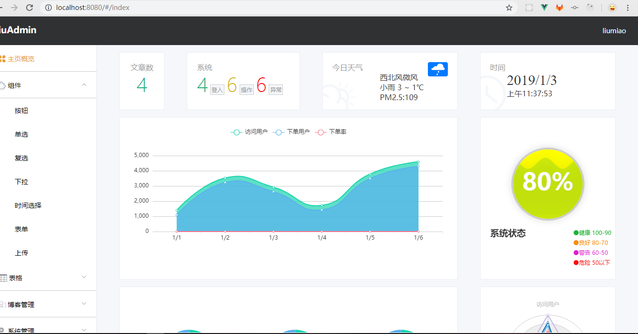This screenshot has width=638, height=334.
Task: Bookmark this page with the star
Action: [x=509, y=8]
